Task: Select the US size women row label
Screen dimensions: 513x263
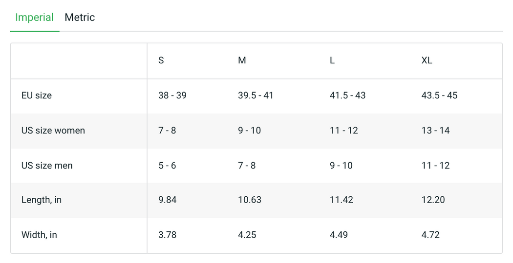Action: pos(53,131)
